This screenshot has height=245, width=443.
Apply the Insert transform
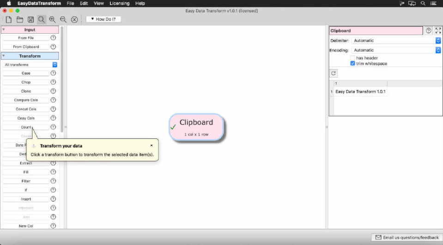pos(26,199)
